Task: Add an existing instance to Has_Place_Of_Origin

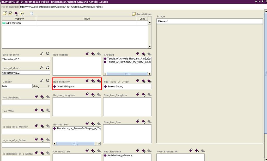Action: (144, 81)
